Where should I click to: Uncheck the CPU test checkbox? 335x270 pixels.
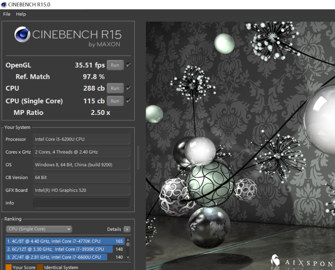[129, 88]
